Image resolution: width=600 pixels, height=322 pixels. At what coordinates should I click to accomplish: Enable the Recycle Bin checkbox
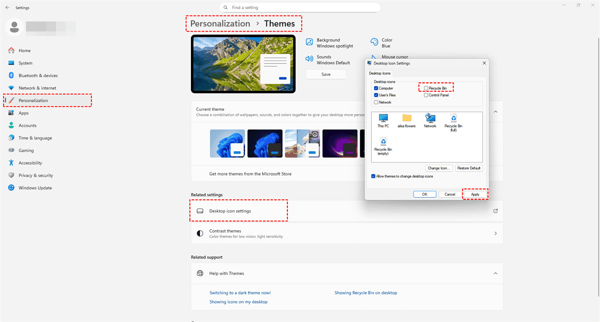(426, 88)
